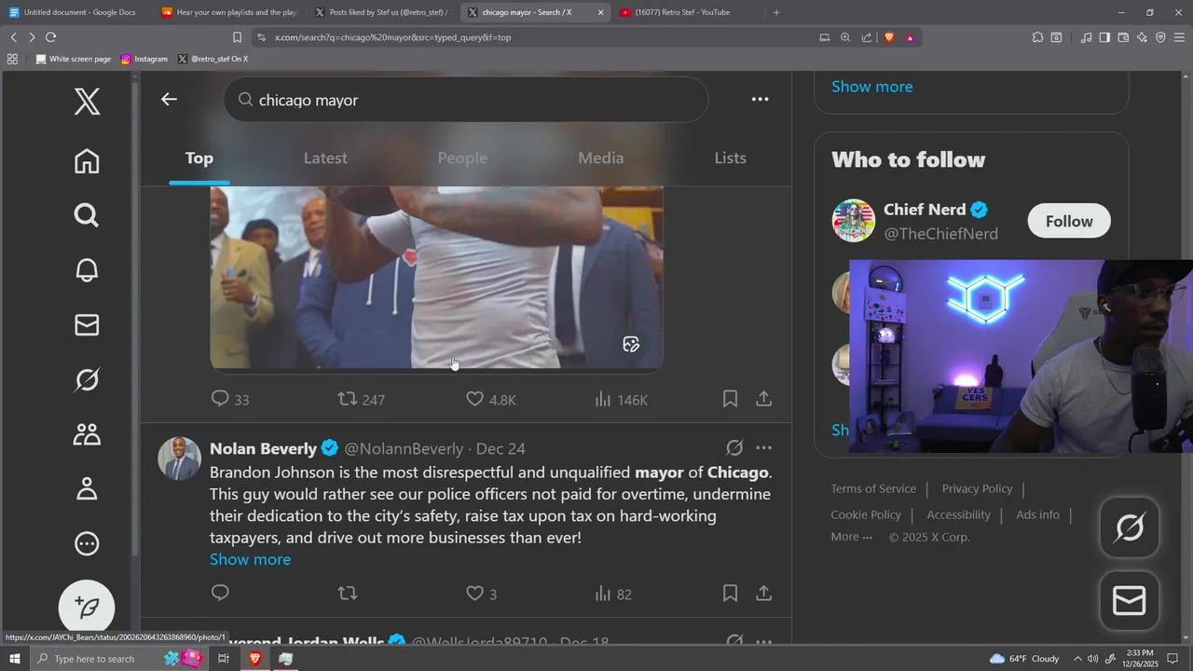Open Explore search icon in the sidebar

[87, 215]
